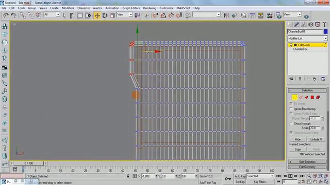330x185 pixels.
Task: Open the Key Filters button
Action: point(260,182)
